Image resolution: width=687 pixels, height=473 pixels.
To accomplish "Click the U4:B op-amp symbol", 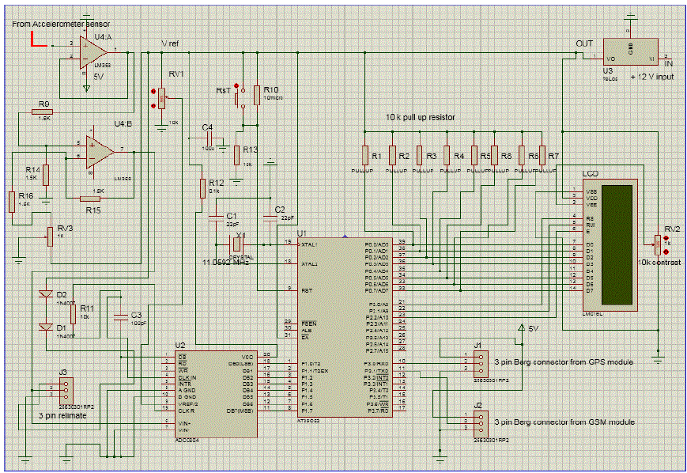I will [x=98, y=150].
